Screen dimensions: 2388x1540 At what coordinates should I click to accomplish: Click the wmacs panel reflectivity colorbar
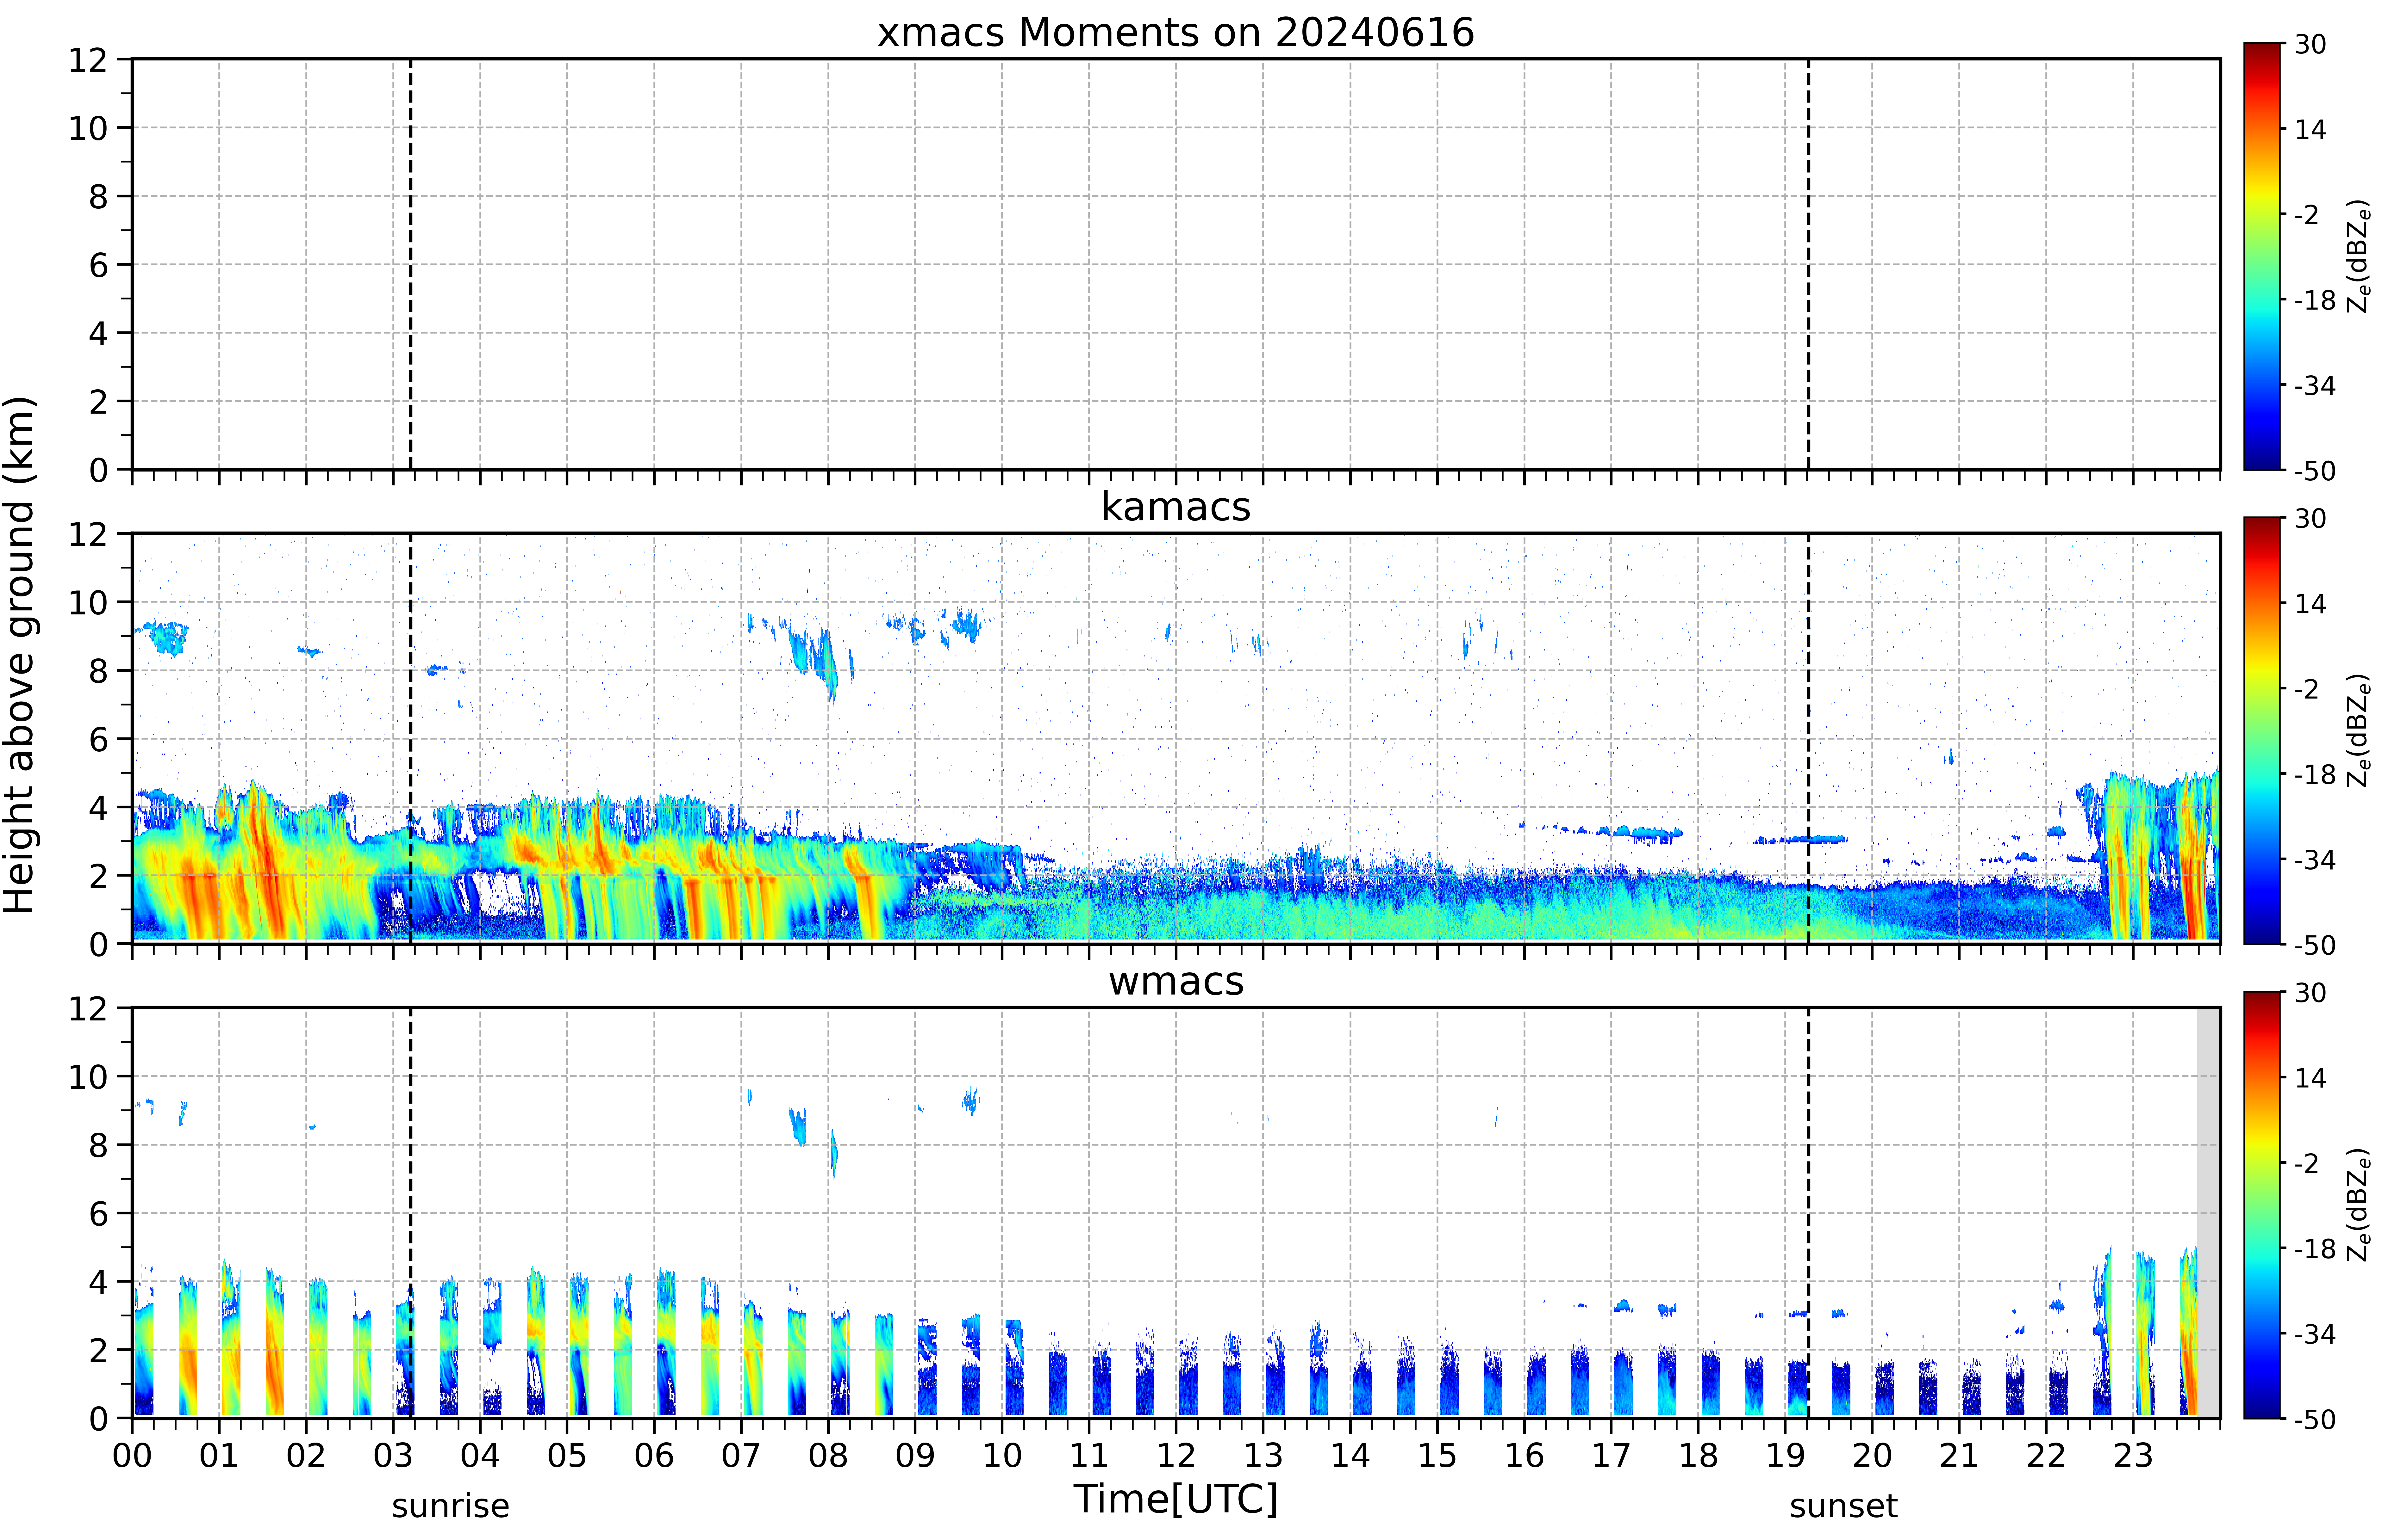[2262, 1205]
